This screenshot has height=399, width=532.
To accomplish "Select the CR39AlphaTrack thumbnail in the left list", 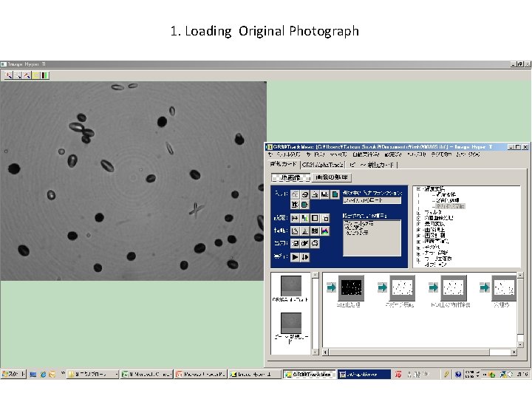I will pos(291,286).
